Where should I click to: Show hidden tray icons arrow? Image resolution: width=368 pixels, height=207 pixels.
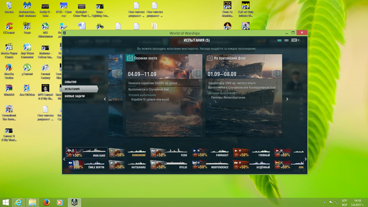[325, 202]
